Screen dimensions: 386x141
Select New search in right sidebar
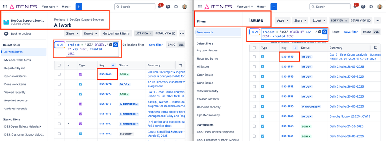[x=218, y=32]
